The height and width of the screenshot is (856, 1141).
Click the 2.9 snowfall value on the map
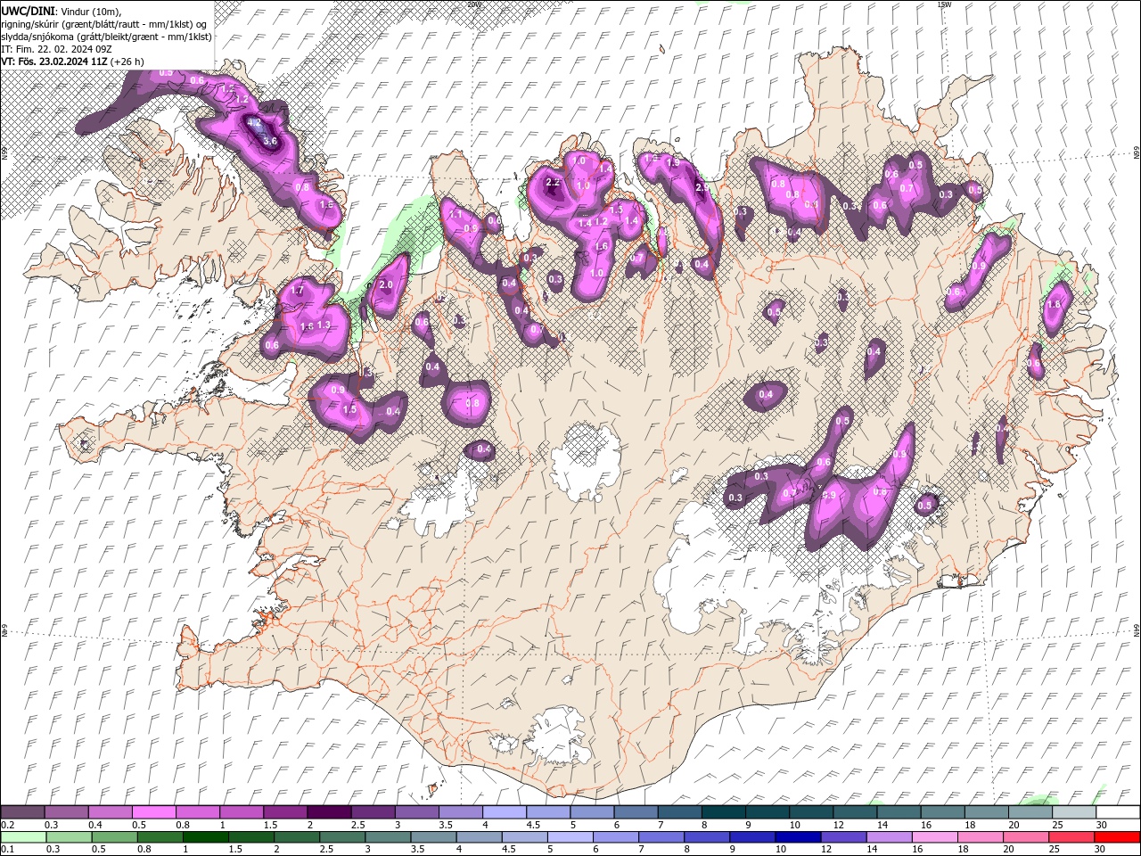pyautogui.click(x=702, y=187)
